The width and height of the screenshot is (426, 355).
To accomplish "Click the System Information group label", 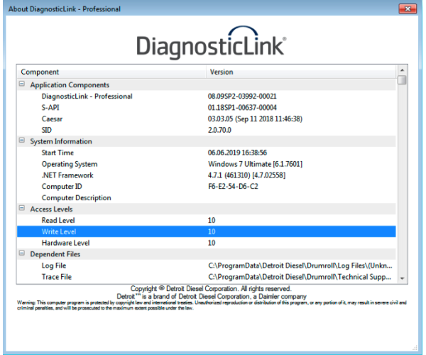I will (x=61, y=141).
